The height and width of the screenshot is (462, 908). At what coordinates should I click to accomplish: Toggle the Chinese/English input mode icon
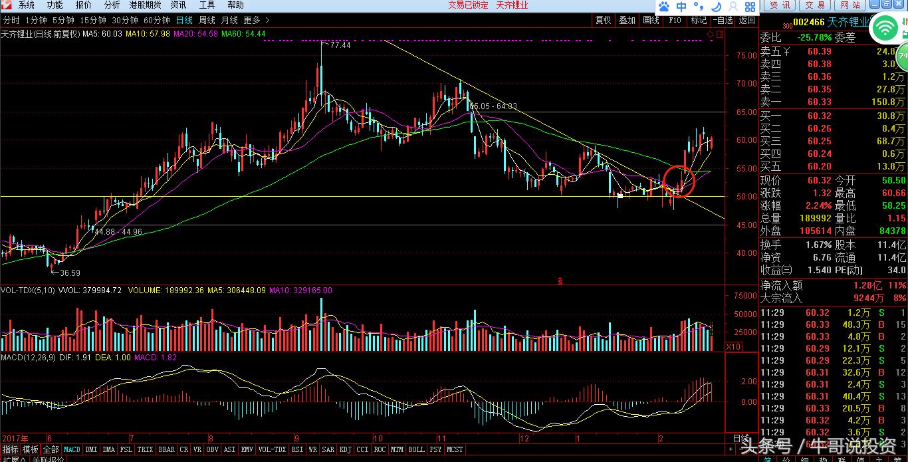(x=681, y=7)
